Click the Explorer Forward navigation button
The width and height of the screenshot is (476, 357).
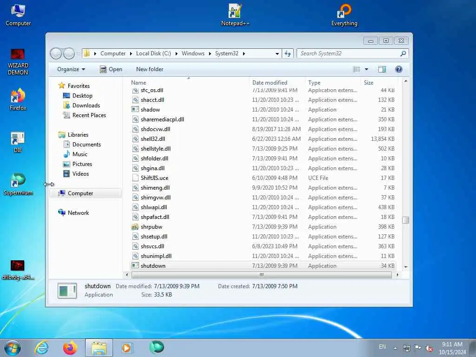pos(69,54)
